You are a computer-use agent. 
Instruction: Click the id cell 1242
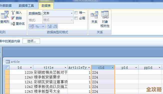click(22, 87)
